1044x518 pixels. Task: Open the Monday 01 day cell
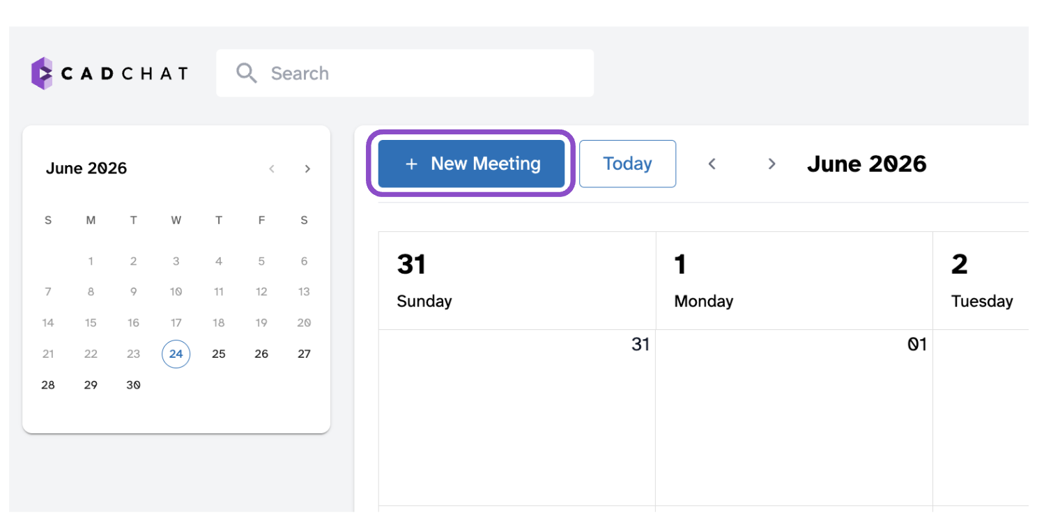[794, 418]
